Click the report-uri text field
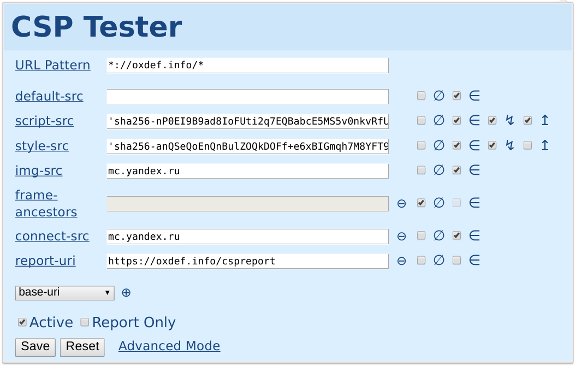This screenshot has width=576, height=366. point(247,261)
